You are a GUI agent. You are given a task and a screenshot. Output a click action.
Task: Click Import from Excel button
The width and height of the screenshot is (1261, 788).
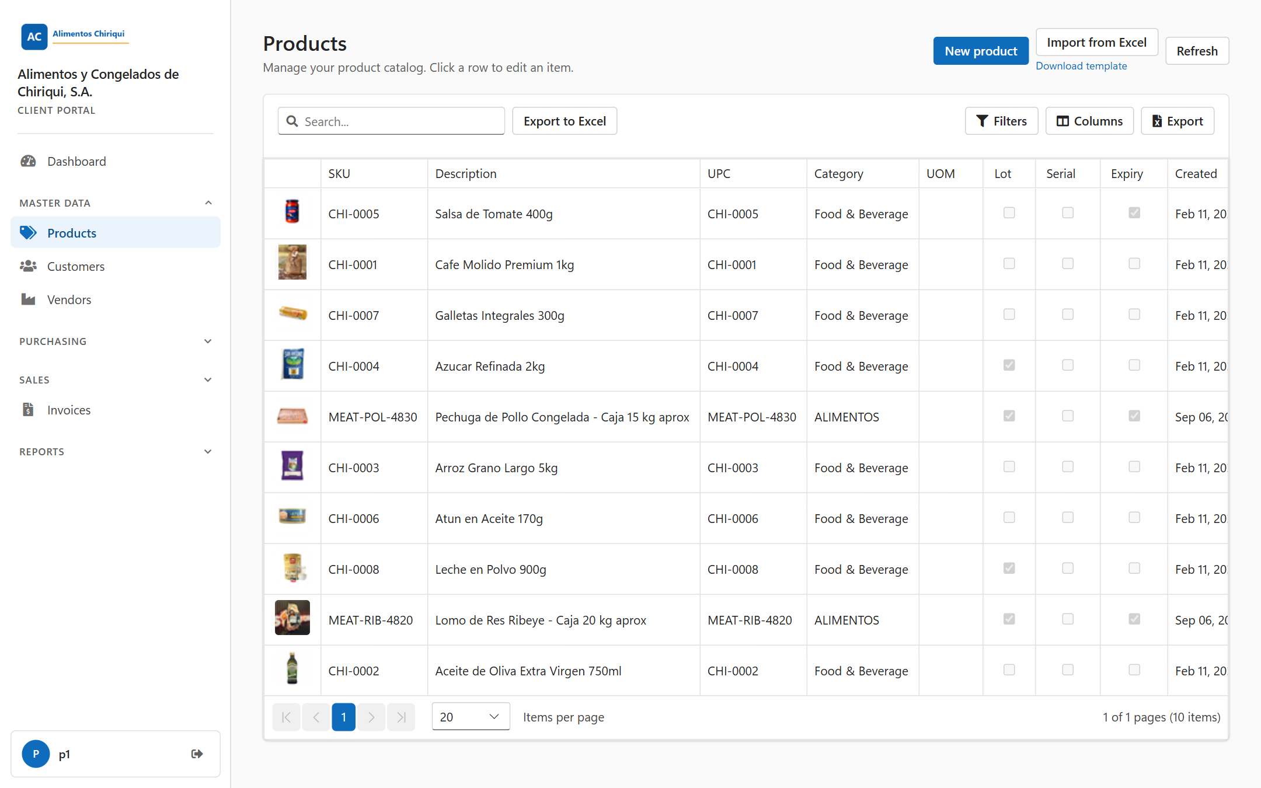(1096, 42)
